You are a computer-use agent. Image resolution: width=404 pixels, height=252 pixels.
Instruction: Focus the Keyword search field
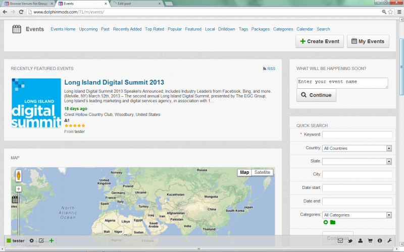[357, 135]
